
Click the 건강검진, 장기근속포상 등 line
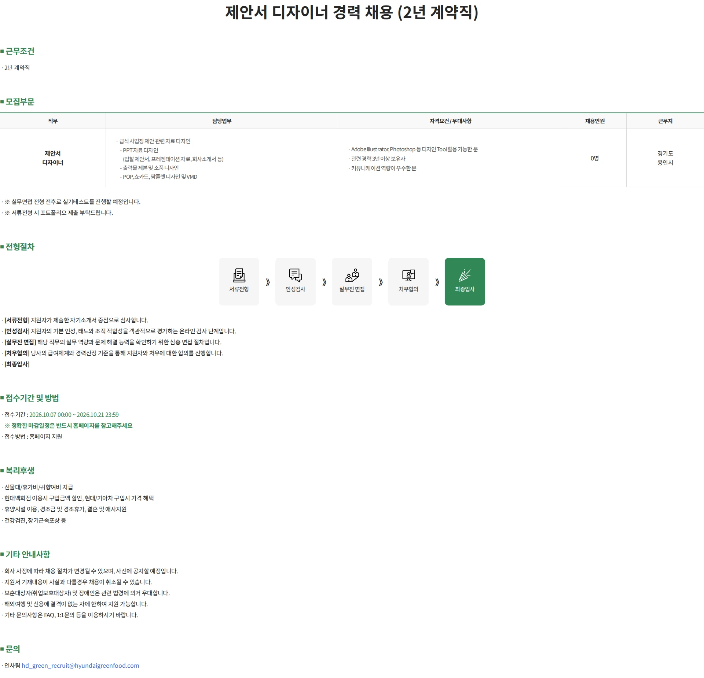pos(34,520)
